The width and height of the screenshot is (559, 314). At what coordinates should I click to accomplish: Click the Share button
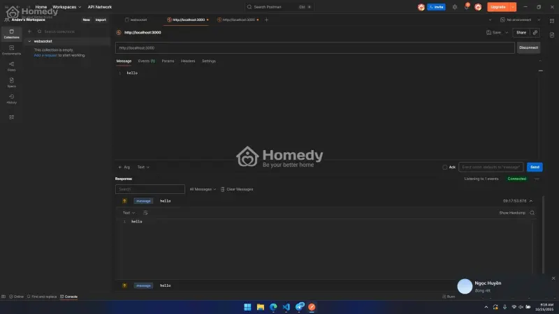click(521, 33)
